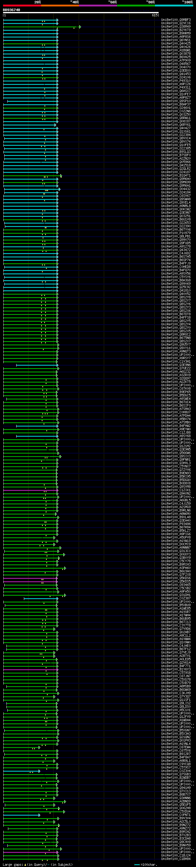Click the magenta alignment bar of Q5KDS6

pyautogui.click(x=31, y=579)
